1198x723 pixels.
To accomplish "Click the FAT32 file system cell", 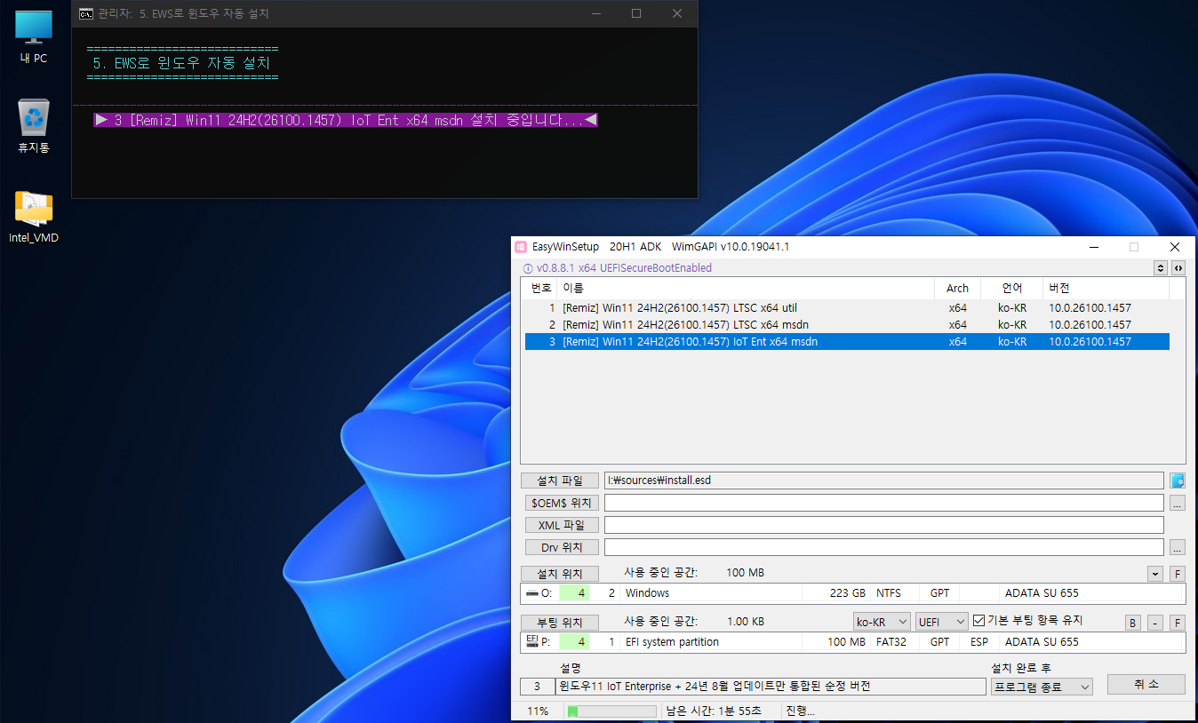I will coord(891,641).
